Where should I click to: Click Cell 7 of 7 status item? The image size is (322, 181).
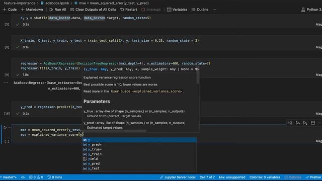(x=207, y=177)
